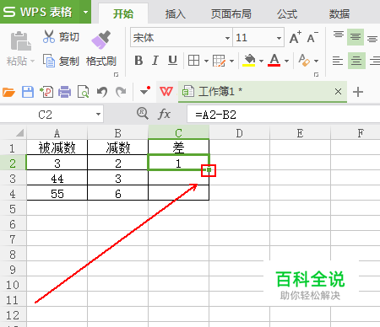This screenshot has height=327, width=380.
Task: Click the zoom magnifier beside fx
Action: click(143, 114)
